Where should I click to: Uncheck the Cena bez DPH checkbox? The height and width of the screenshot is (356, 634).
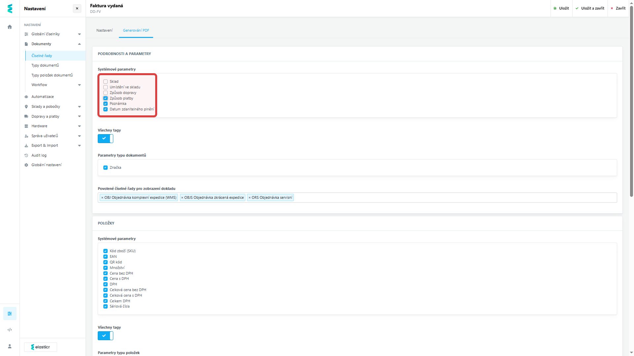pyautogui.click(x=105, y=273)
